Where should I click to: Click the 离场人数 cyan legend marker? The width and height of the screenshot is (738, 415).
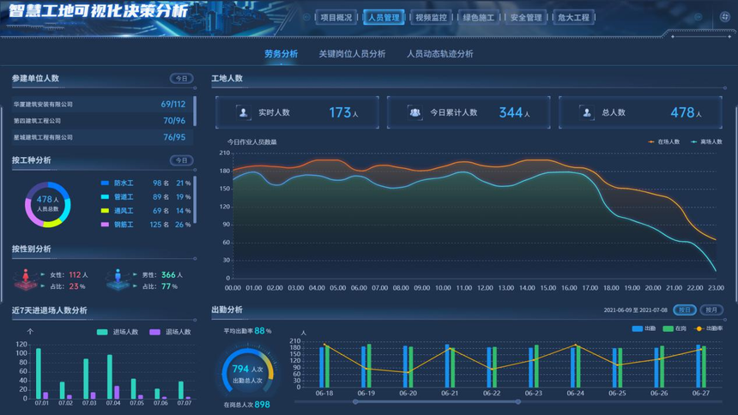pos(693,141)
